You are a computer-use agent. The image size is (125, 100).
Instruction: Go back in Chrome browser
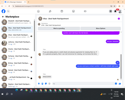pos(2,6)
